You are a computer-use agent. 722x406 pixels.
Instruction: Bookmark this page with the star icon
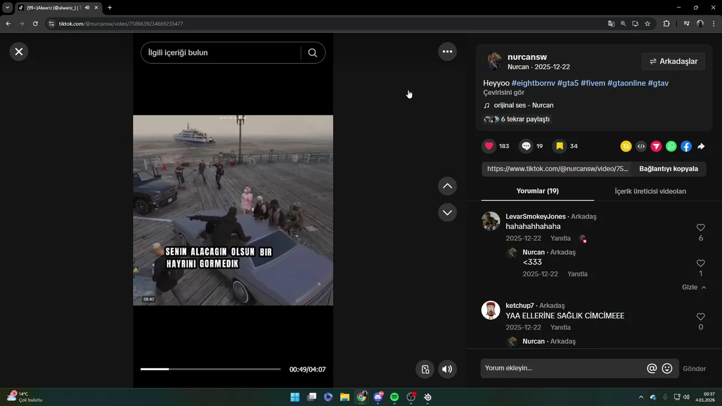tap(648, 24)
